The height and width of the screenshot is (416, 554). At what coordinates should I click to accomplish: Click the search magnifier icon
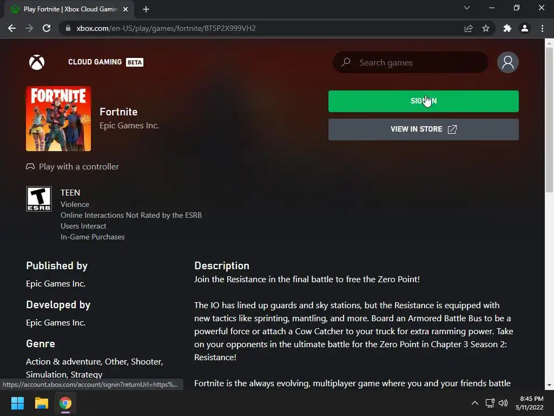point(346,62)
